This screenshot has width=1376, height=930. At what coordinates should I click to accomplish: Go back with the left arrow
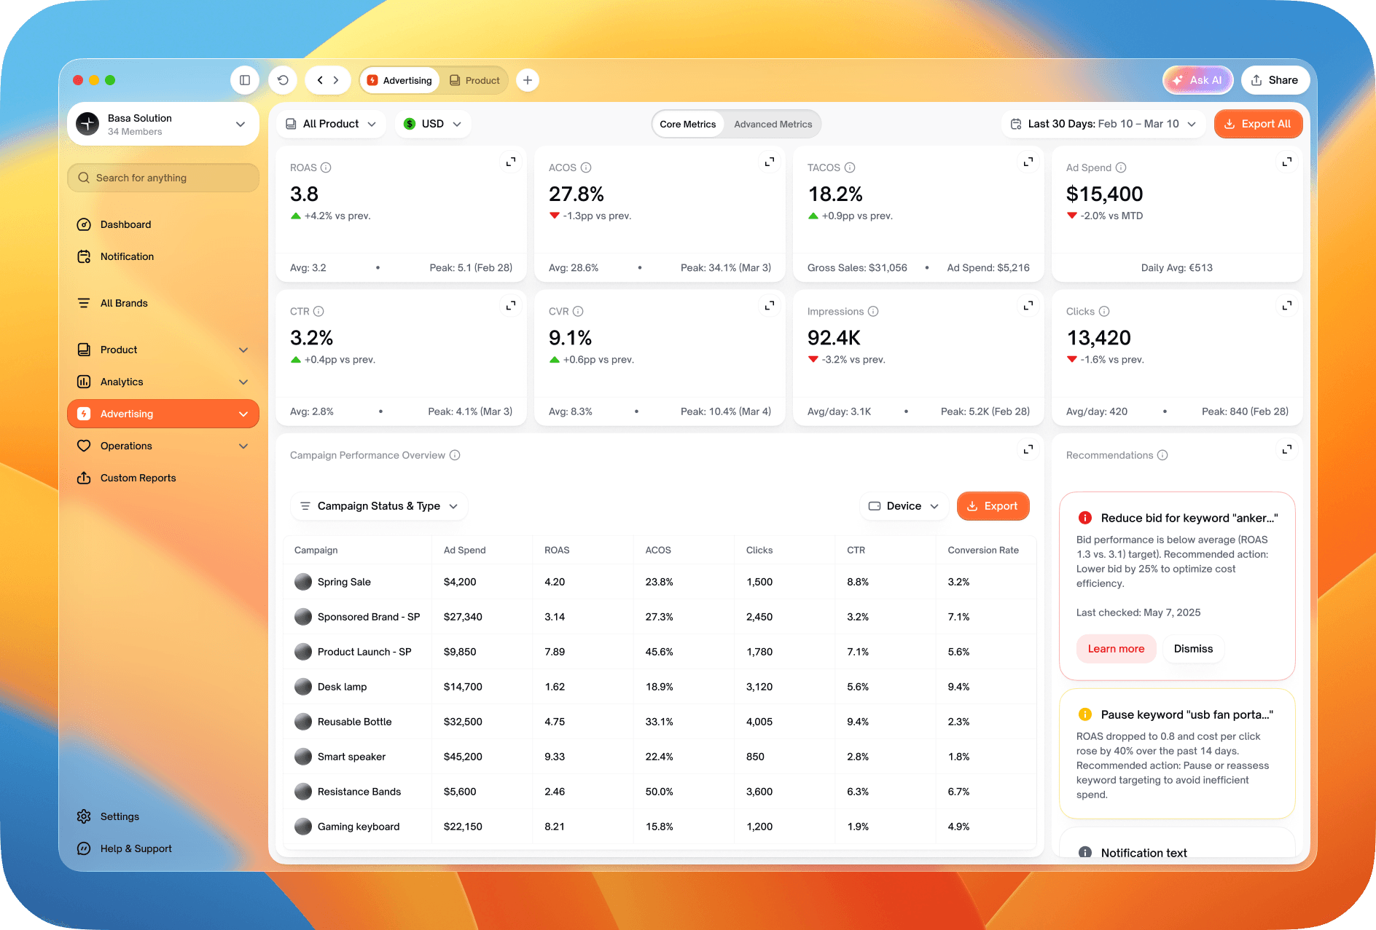pos(320,80)
